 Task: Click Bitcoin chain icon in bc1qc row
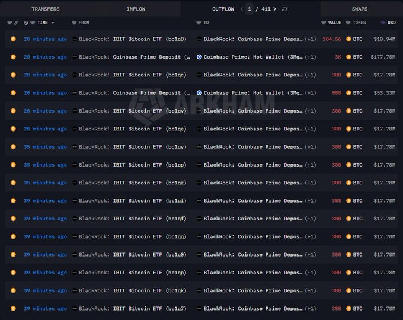click(13, 75)
